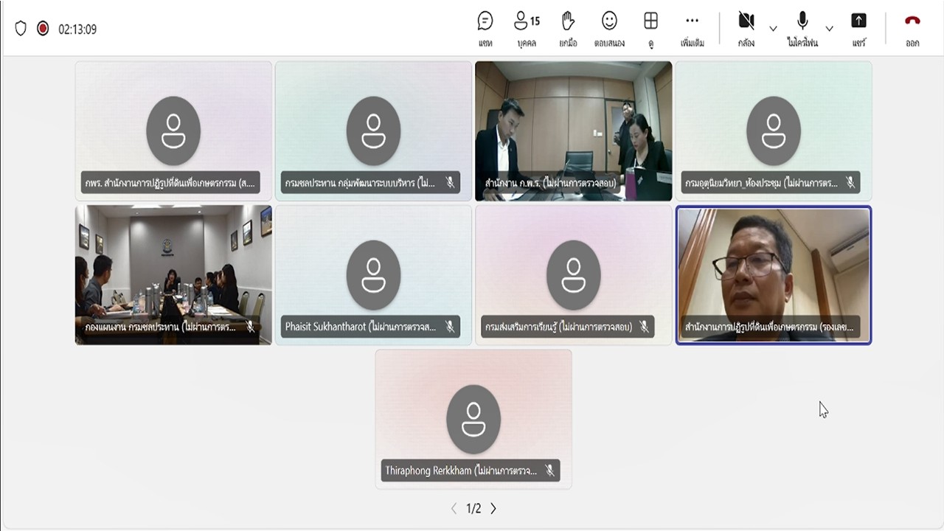Select Phaisit Sukhantharot participant tile

(373, 274)
